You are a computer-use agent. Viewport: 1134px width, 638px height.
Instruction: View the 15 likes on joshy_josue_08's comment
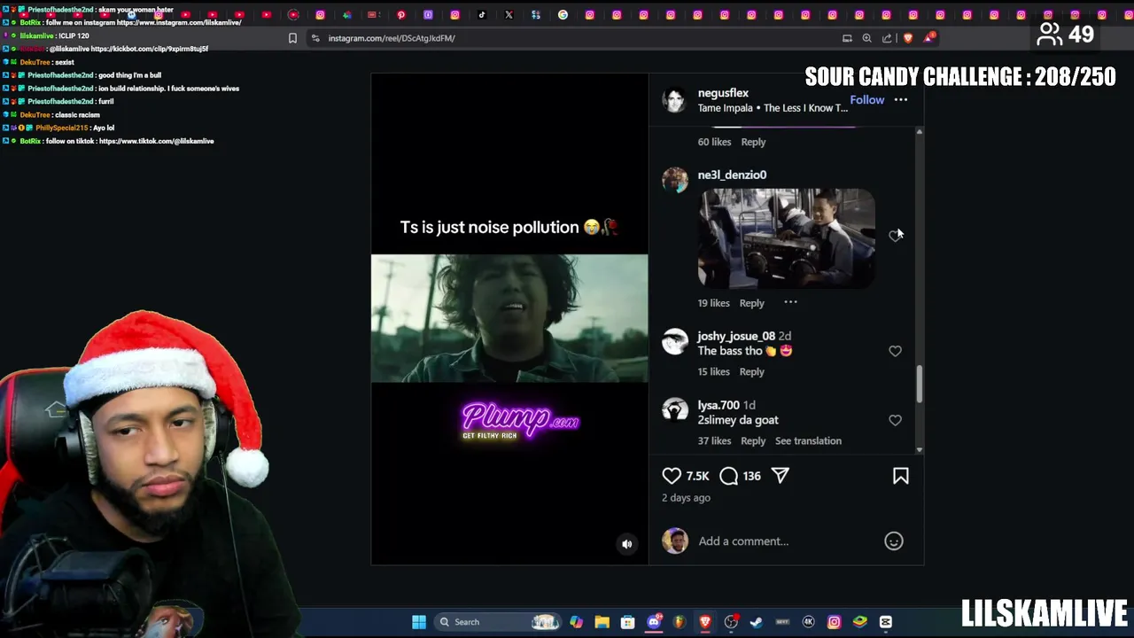pyautogui.click(x=713, y=371)
